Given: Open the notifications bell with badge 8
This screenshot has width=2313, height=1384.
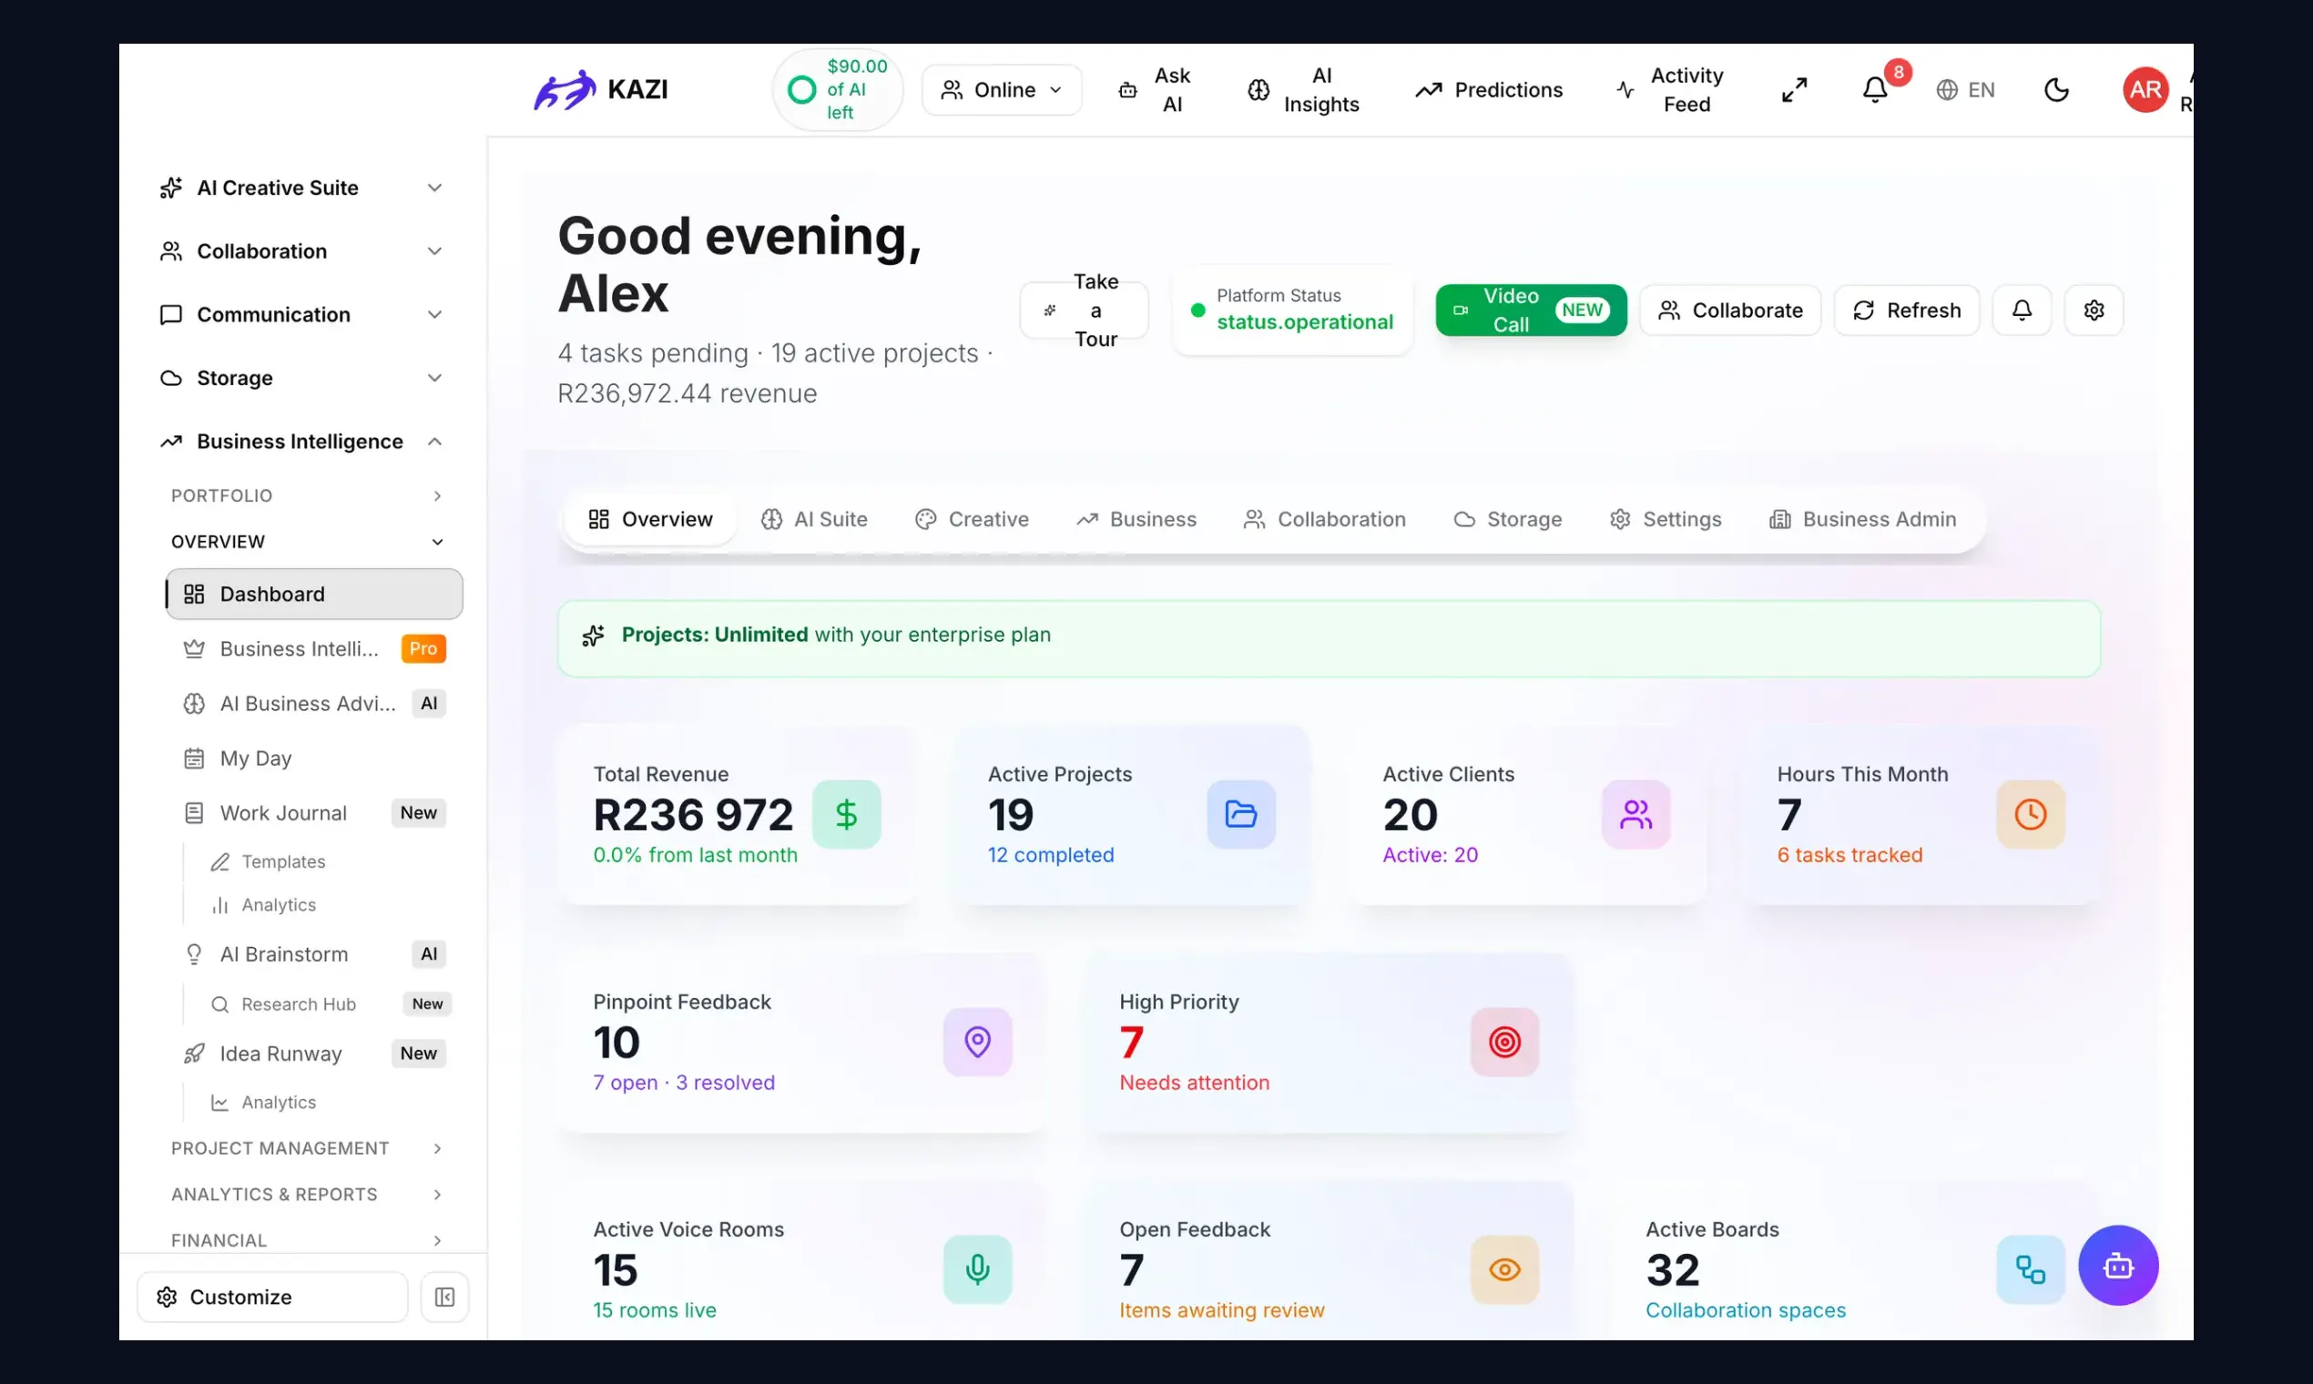Looking at the screenshot, I should coord(1875,89).
